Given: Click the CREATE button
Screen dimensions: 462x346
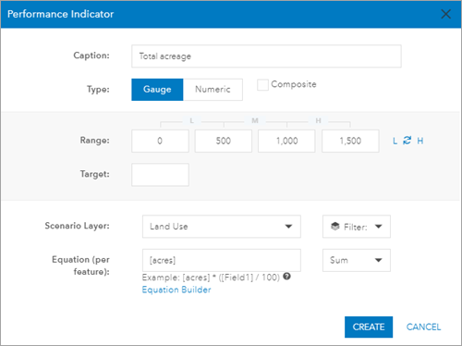Looking at the screenshot, I should 369,327.
